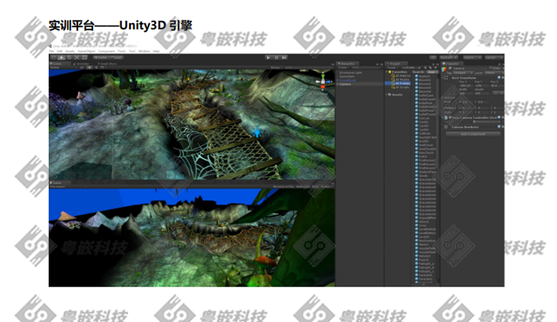Open the GameObject menu
This screenshot has height=322, width=557.
pos(86,51)
